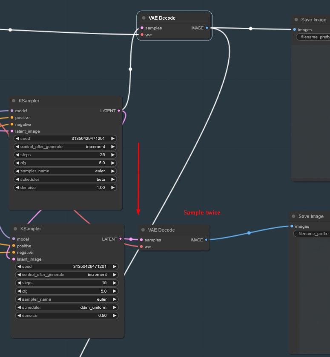Increase cfg in the lower KSampler
The height and width of the screenshot is (357, 330).
click(114, 291)
